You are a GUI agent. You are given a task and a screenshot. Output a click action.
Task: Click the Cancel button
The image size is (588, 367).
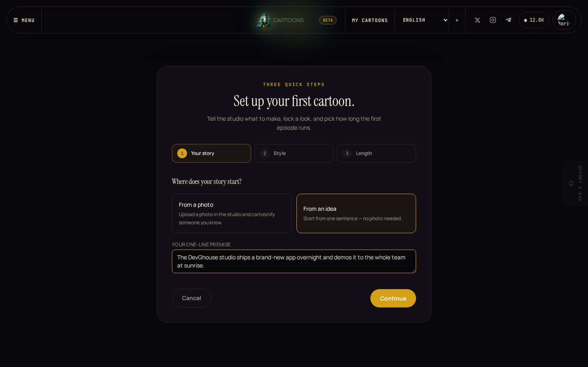coord(192,298)
